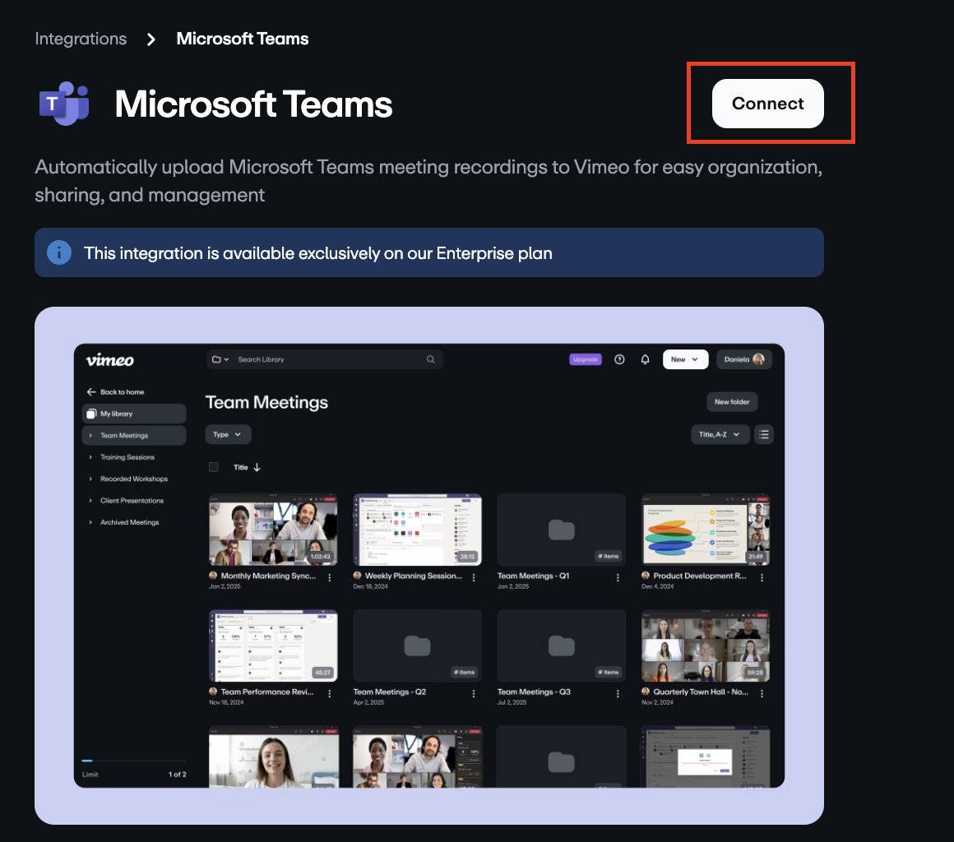Click the Title sort arrow
Image resolution: width=954 pixels, height=842 pixels.
pyautogui.click(x=257, y=467)
